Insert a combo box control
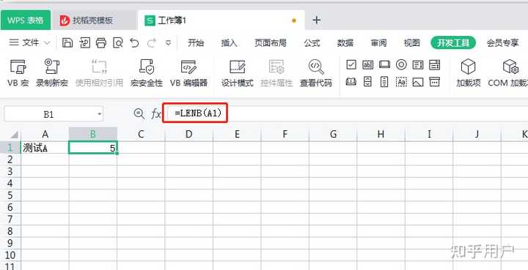 [434, 64]
